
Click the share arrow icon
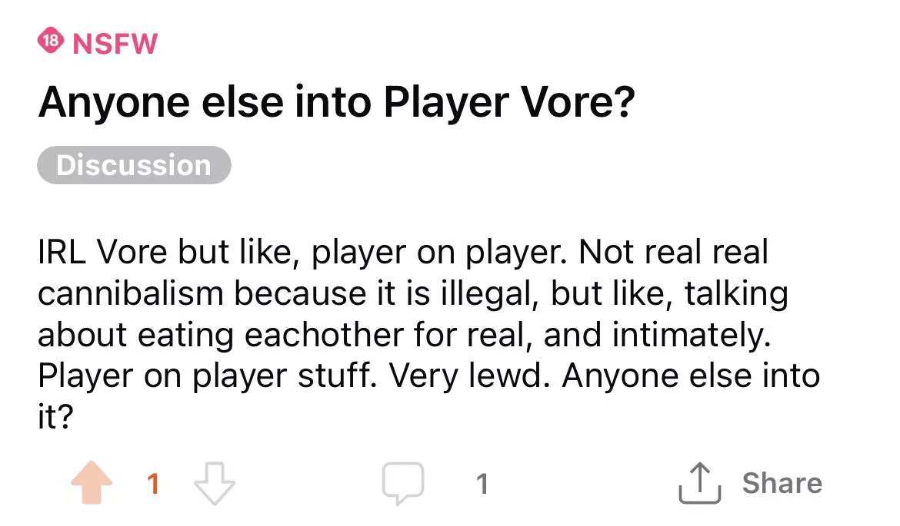click(x=699, y=484)
